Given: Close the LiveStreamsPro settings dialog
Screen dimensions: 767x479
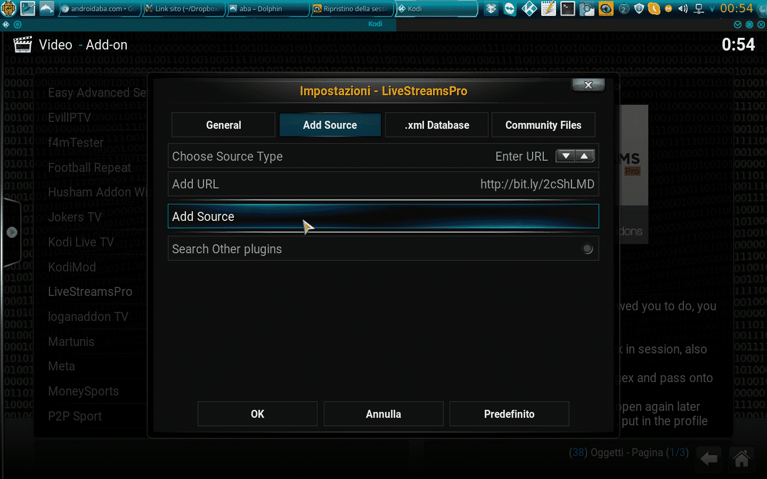Looking at the screenshot, I should coord(588,85).
